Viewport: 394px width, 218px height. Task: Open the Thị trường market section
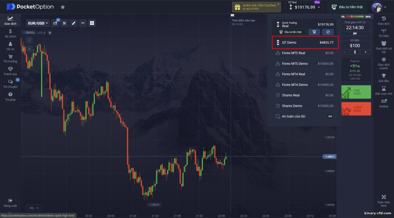coord(10,58)
